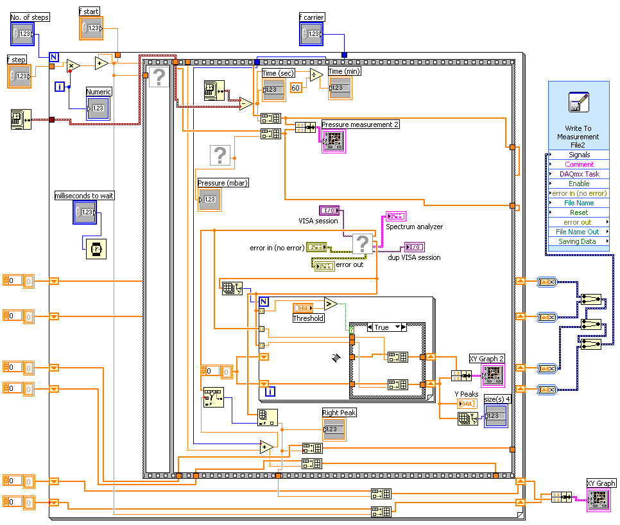Expand the DAQmx Task terminal

pyautogui.click(x=579, y=174)
